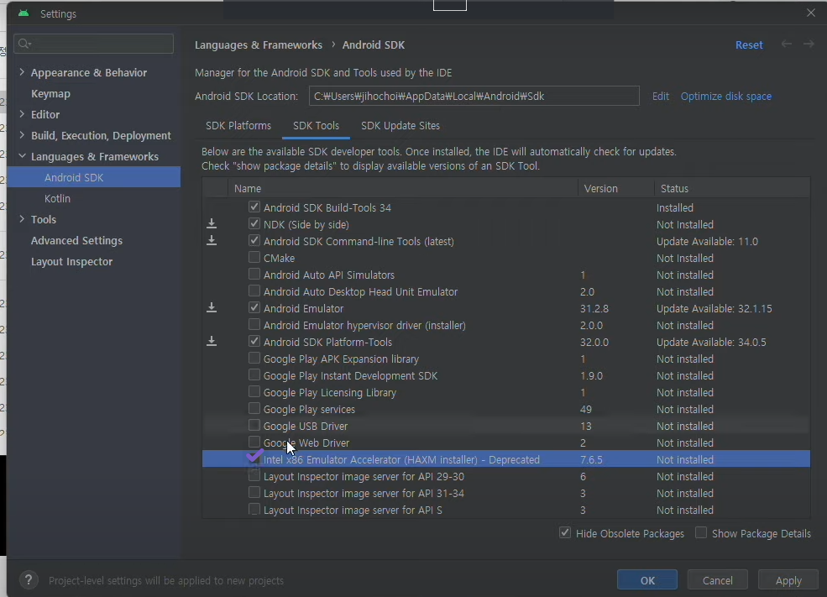The height and width of the screenshot is (597, 827).
Task: Click download icon next to NDK row
Action: coord(212,224)
